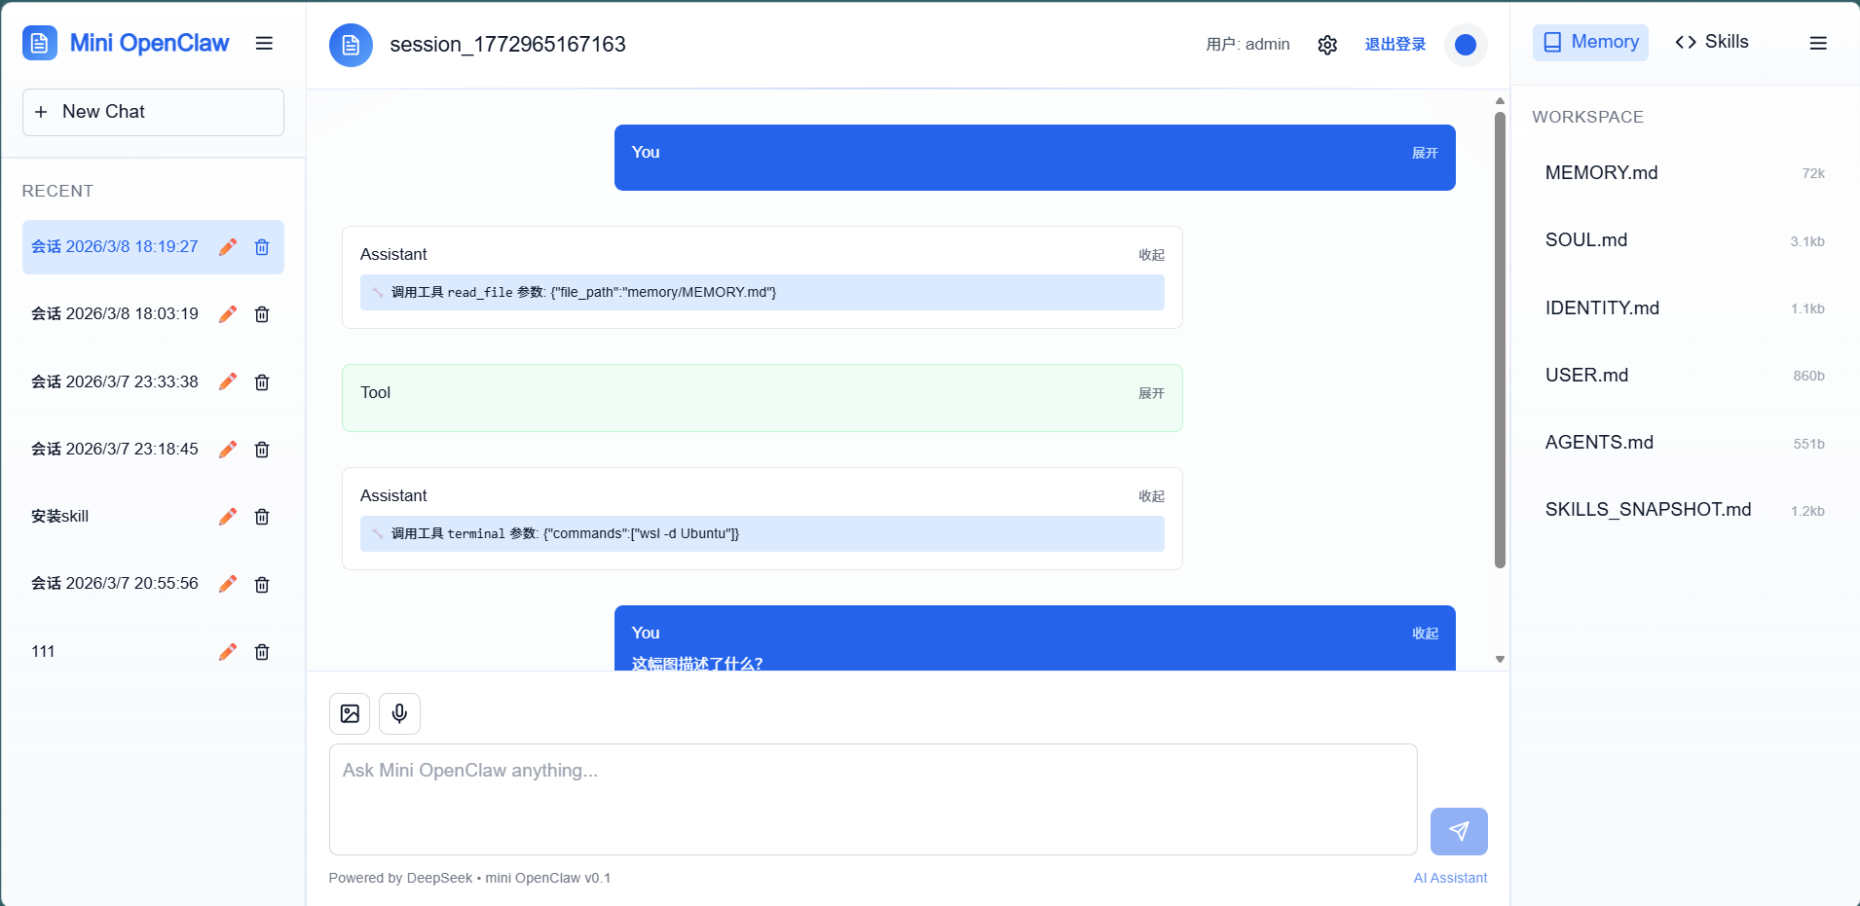The height and width of the screenshot is (906, 1860).
Task: Click pencil icon to rename 安装skill chat
Action: coord(228,517)
